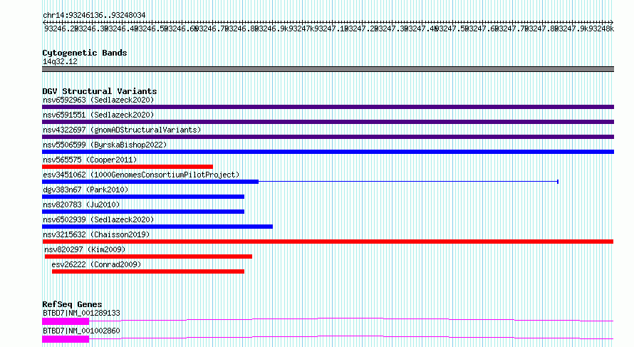Click nsv4322697 (gnomADStructuralVariants) label
This screenshot has height=347, width=634.
coord(122,130)
